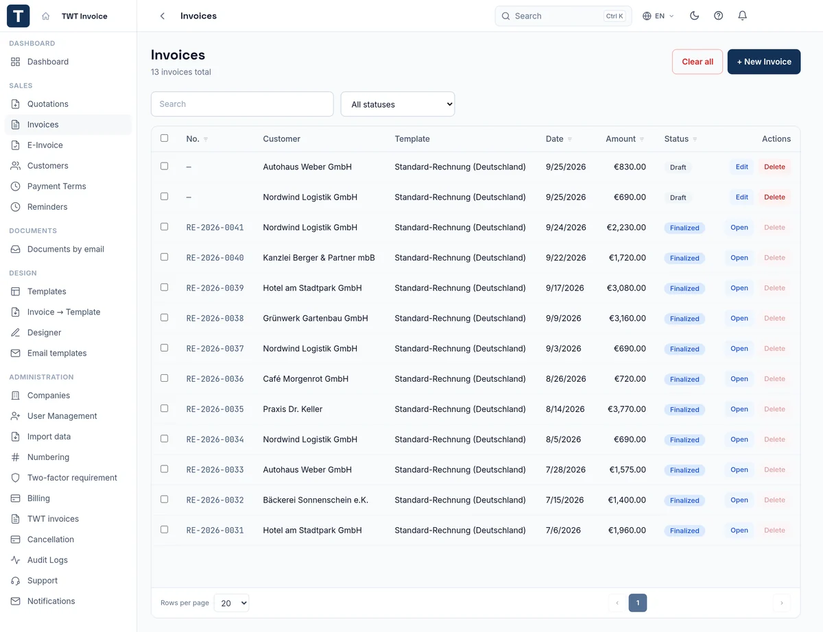Click the invoices search input field
823x632 pixels.
pyautogui.click(x=242, y=104)
